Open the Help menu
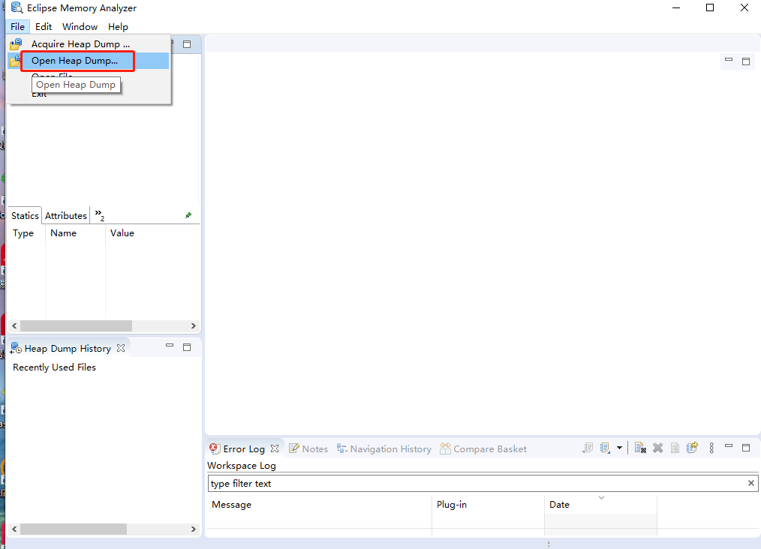Viewport: 761px width, 549px height. click(118, 27)
